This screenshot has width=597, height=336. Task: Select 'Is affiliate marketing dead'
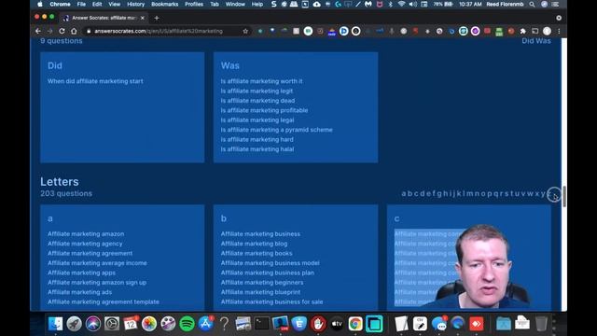pyautogui.click(x=257, y=101)
